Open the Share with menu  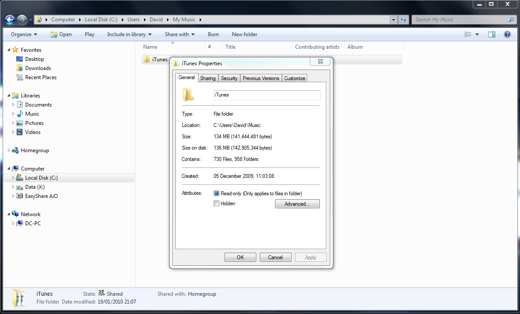click(x=179, y=34)
